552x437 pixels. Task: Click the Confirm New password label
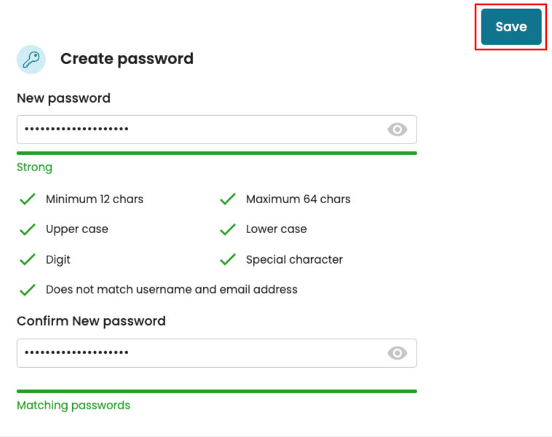tap(91, 321)
